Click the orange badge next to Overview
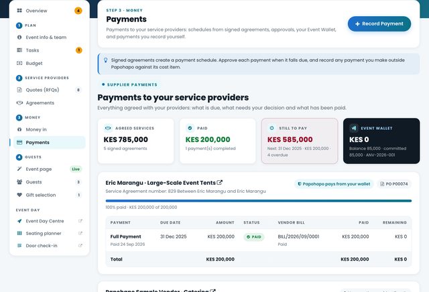This screenshot has height=292, width=429. click(x=78, y=11)
